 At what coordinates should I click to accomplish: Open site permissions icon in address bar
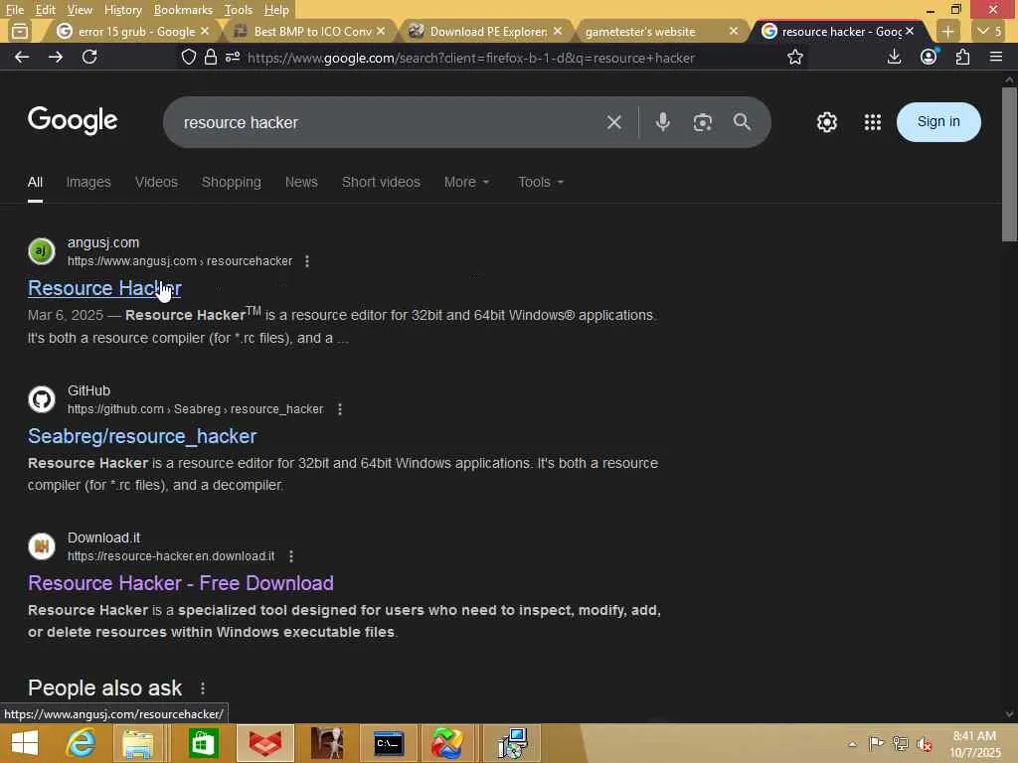point(233,57)
